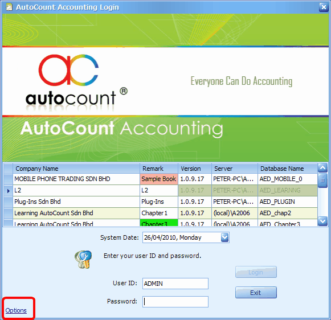Click the AED_LEARNNG database name cell
331x320 pixels.
(x=288, y=190)
